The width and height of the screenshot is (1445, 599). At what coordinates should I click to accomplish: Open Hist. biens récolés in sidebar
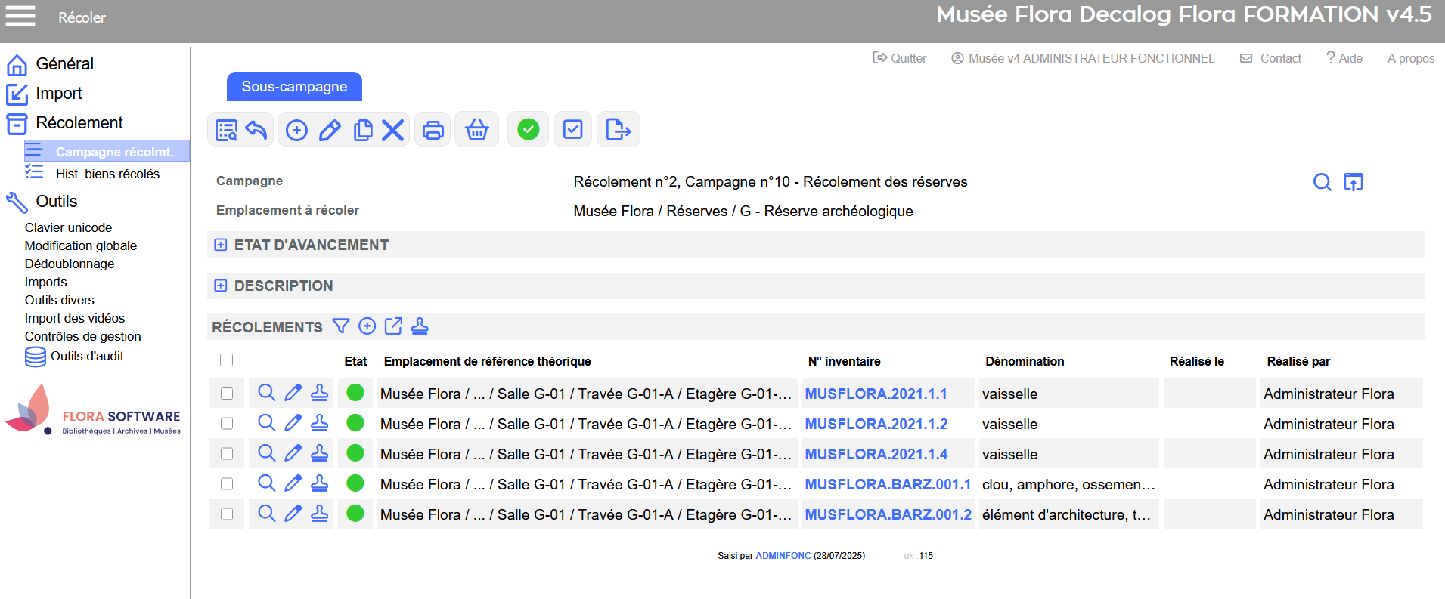[x=107, y=174]
